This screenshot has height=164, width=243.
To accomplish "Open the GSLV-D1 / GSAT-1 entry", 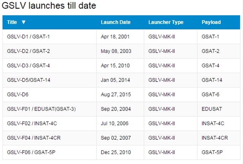I will coord(28,37).
